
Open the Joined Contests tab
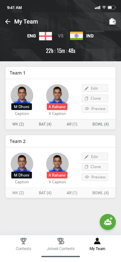point(61,244)
